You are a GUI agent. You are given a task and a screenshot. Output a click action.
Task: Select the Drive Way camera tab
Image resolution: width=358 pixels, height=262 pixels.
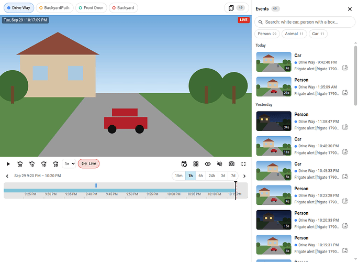[x=19, y=8]
